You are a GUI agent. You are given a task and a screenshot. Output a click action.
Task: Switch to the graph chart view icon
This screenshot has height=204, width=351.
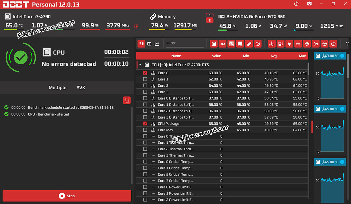[157, 44]
